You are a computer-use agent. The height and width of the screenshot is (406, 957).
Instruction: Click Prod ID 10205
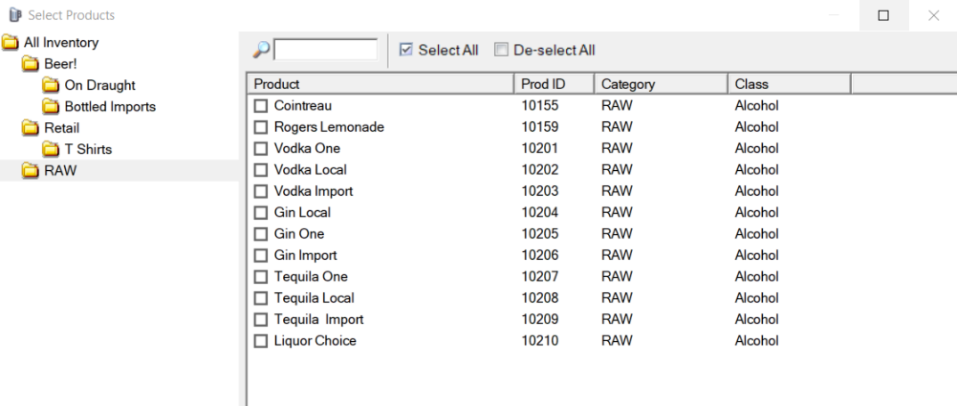539,234
